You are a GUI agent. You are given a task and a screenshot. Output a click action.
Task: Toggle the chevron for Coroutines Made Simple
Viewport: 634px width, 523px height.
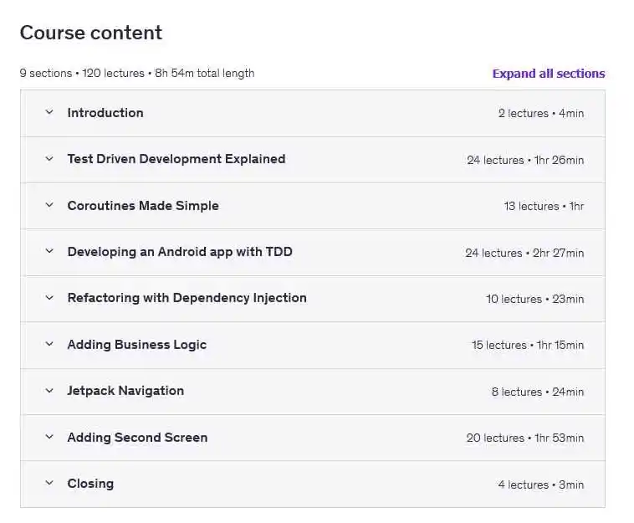pyautogui.click(x=49, y=206)
